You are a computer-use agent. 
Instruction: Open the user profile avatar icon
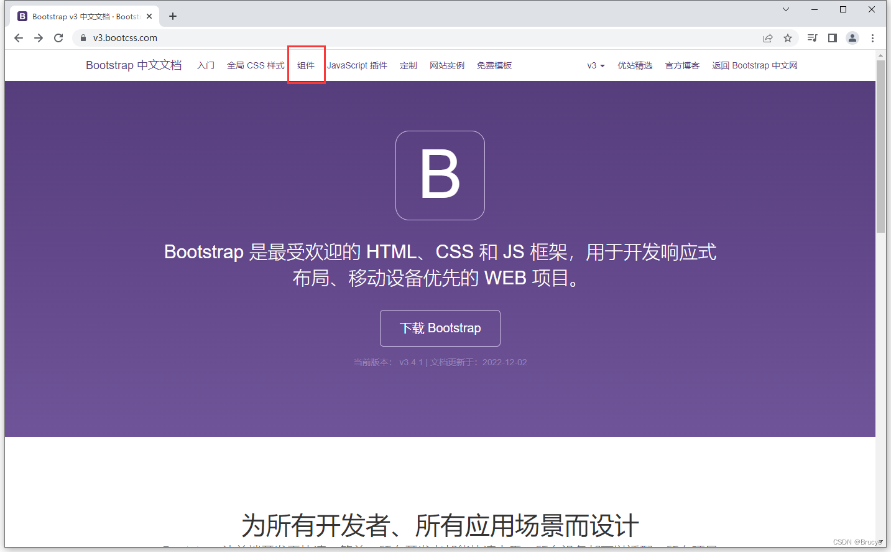852,38
